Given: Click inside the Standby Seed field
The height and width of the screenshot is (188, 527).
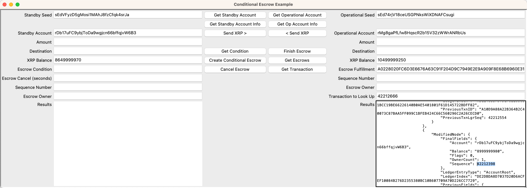Looking at the screenshot, I should pos(128,15).
